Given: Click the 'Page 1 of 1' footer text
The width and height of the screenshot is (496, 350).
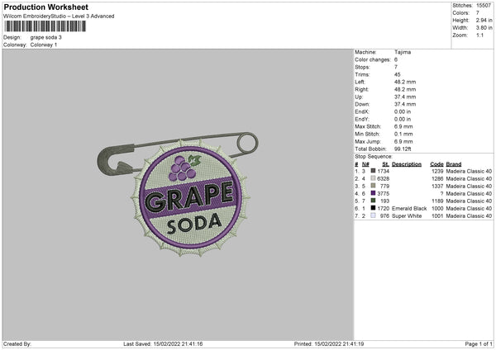Looking at the screenshot, I should point(479,343).
